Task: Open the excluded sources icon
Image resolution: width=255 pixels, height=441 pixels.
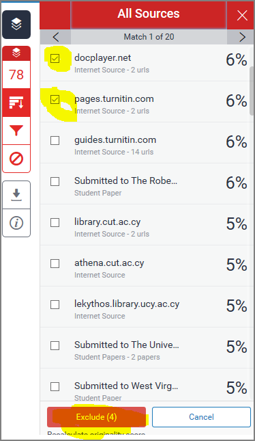Action: point(16,159)
